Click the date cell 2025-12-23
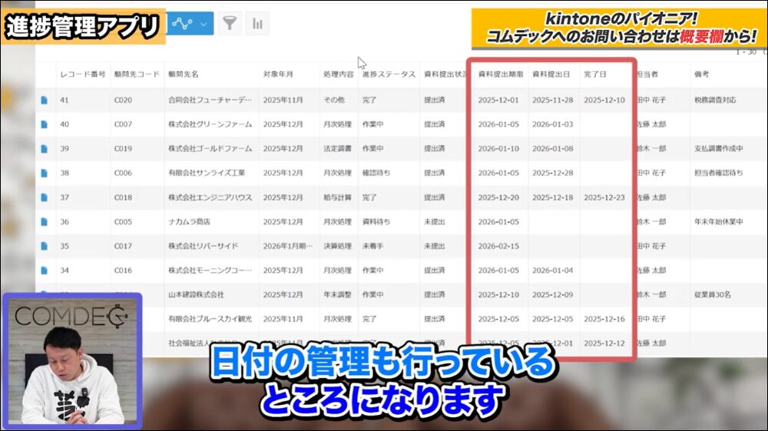The height and width of the screenshot is (431, 768). pyautogui.click(x=604, y=197)
